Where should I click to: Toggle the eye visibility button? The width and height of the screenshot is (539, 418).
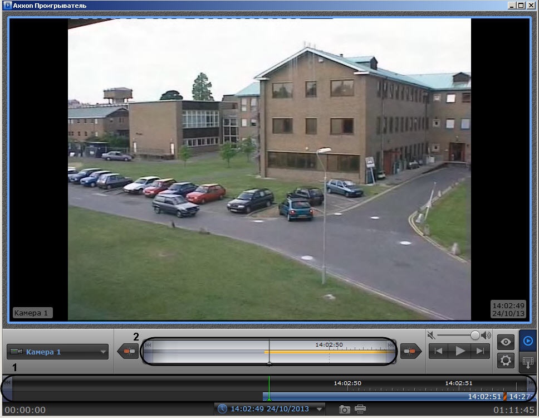point(506,342)
